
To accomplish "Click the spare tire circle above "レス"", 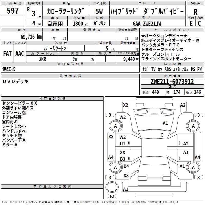I will [112, 187].
